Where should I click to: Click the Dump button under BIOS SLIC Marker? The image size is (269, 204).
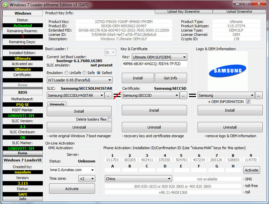pyautogui.click(x=23, y=153)
